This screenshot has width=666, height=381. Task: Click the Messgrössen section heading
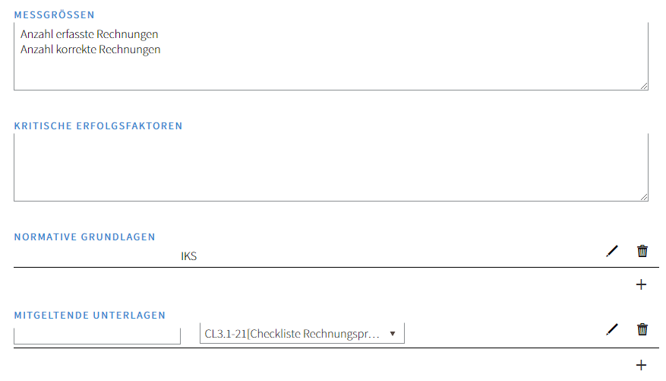coord(54,14)
